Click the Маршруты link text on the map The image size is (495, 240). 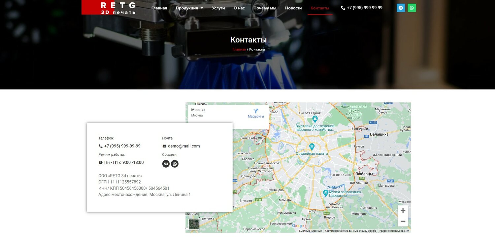tap(256, 117)
